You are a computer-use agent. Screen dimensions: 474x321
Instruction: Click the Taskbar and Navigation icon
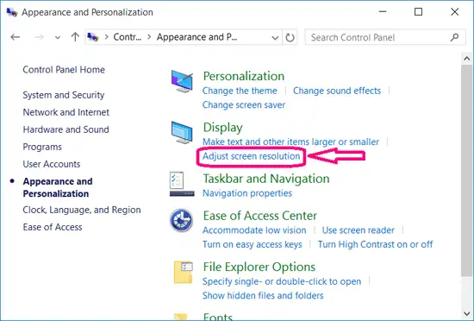click(182, 184)
